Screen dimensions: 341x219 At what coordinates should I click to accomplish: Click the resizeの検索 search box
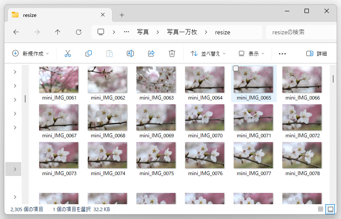click(301, 32)
